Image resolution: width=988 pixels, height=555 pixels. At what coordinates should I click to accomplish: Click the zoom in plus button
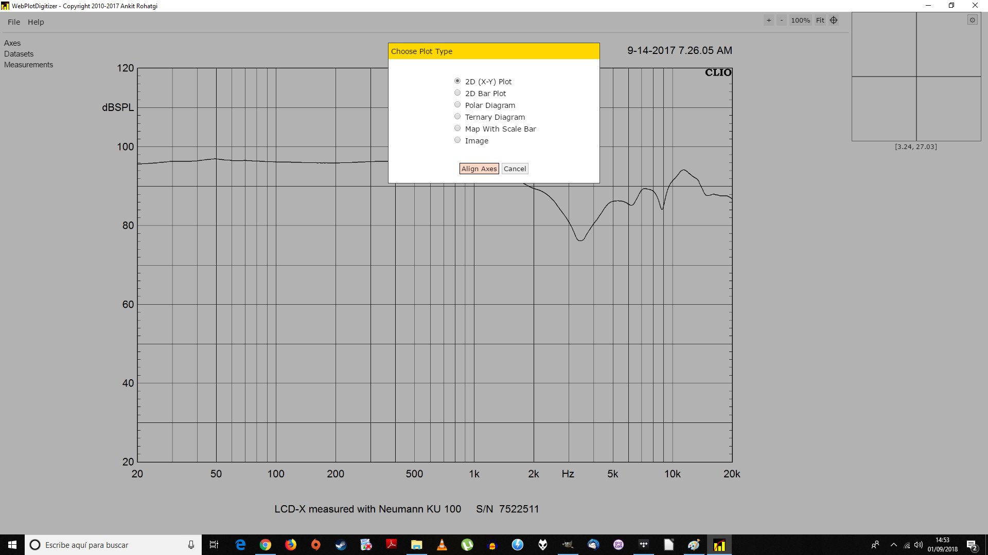[x=769, y=21]
